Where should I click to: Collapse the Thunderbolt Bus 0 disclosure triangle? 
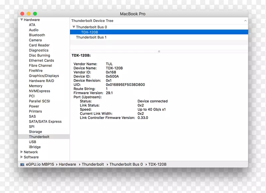pos(74,27)
